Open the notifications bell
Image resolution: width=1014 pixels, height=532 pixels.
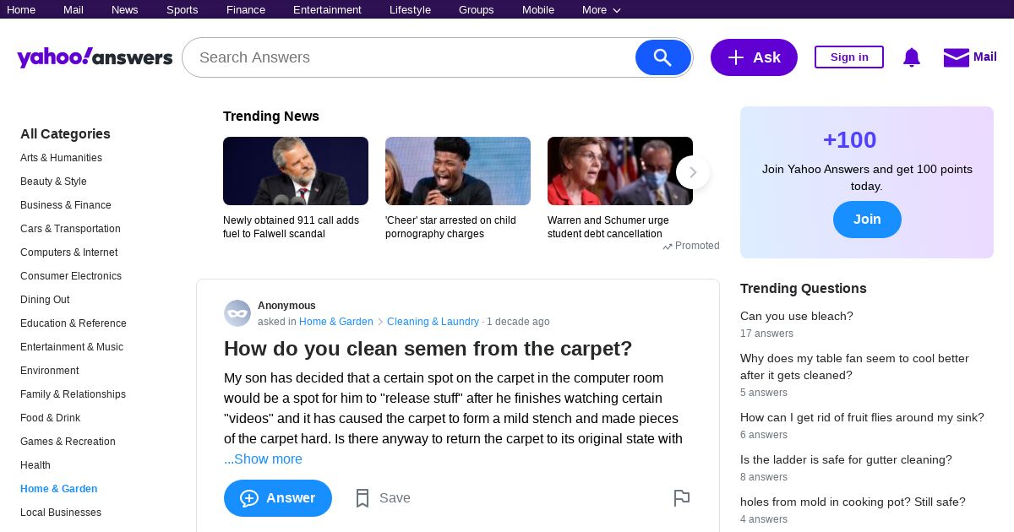click(911, 57)
